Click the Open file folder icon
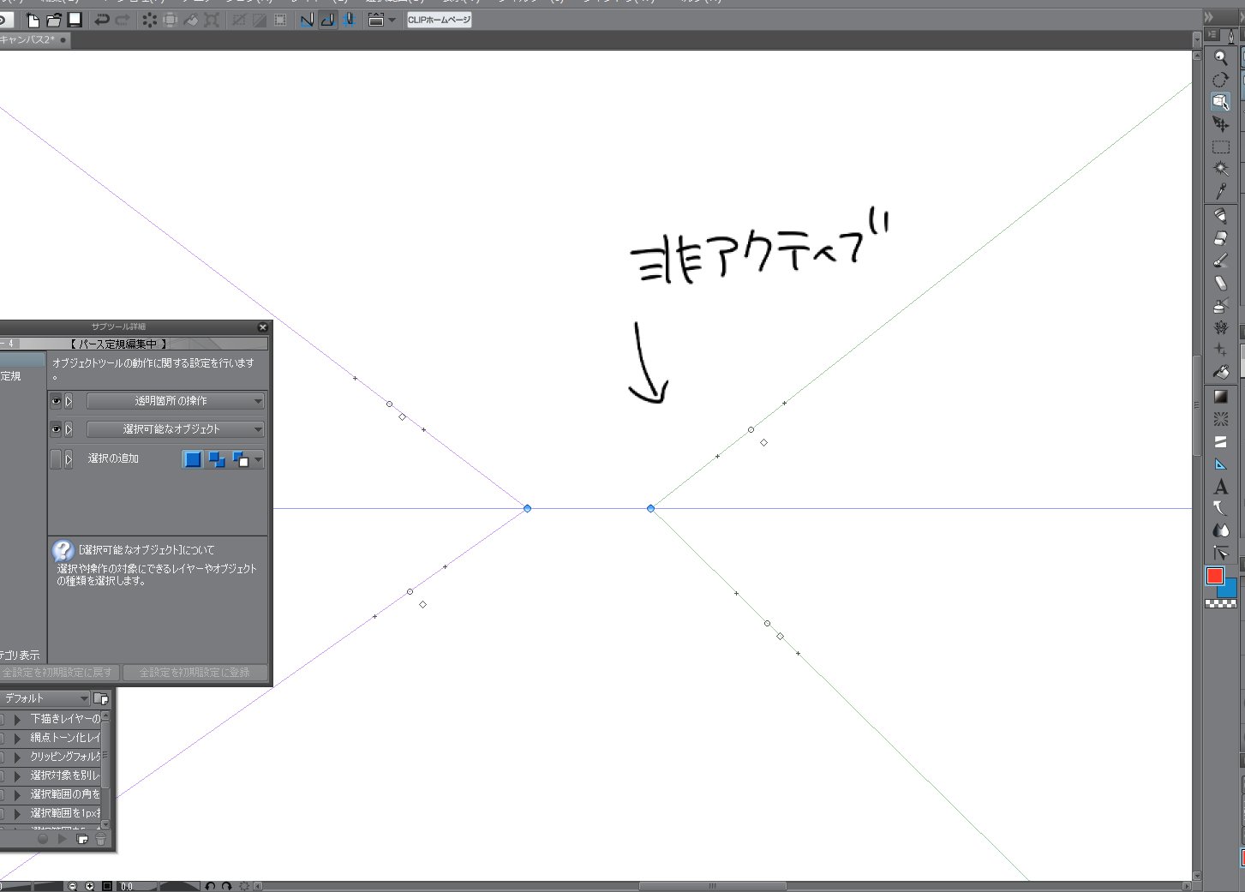 53,20
